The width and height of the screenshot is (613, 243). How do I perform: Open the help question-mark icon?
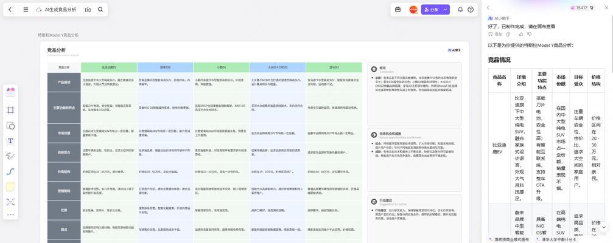tap(471, 10)
